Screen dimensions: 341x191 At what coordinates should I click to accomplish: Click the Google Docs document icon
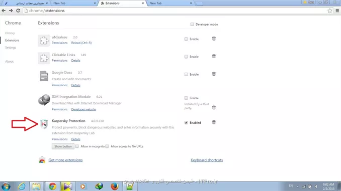(44, 76)
